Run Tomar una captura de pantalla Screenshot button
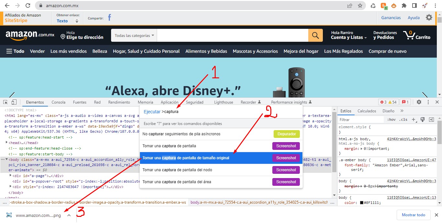 pyautogui.click(x=286, y=146)
